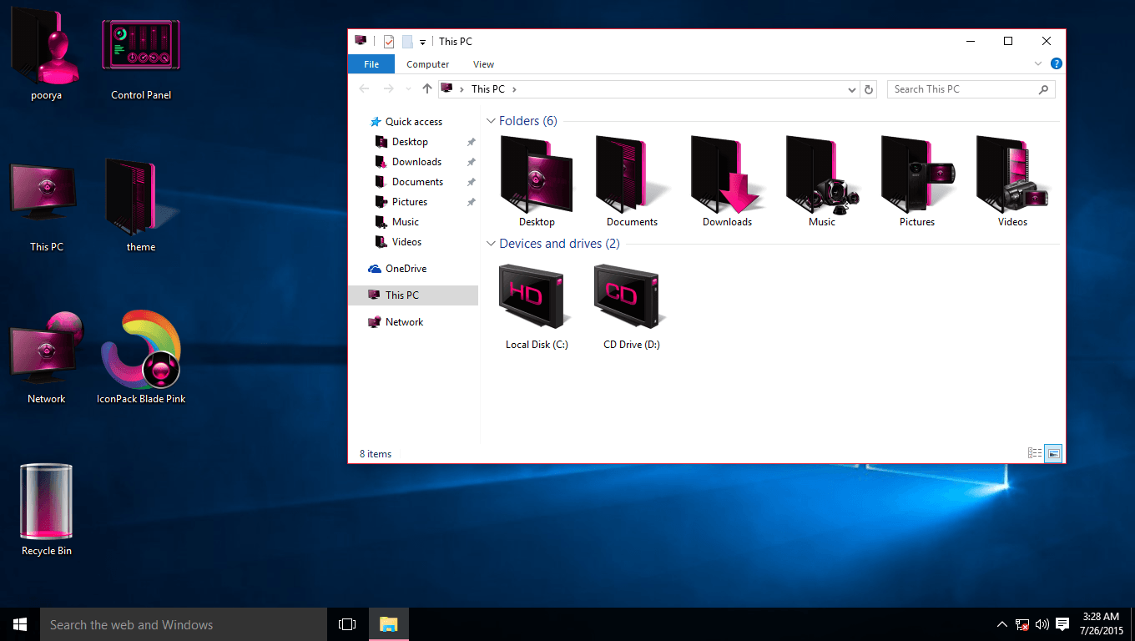Open the Downloads folder icon
Screen dimensions: 1135x641
[726, 175]
